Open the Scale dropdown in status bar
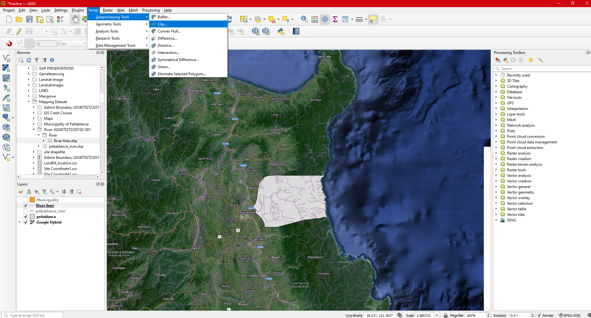The image size is (591, 318). 436,315
